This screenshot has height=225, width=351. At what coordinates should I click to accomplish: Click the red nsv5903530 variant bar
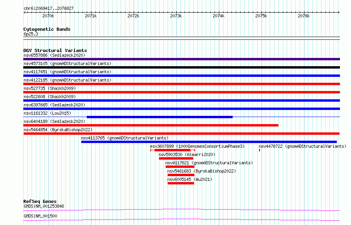click(176, 158)
